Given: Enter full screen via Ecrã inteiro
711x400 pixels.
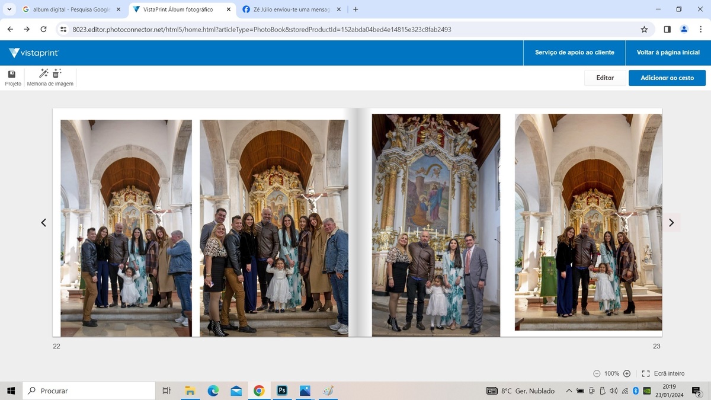Looking at the screenshot, I should pos(663,373).
